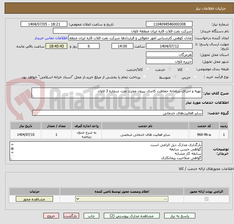Click scroll down arrow in توضیحات خریدار box

point(12,153)
